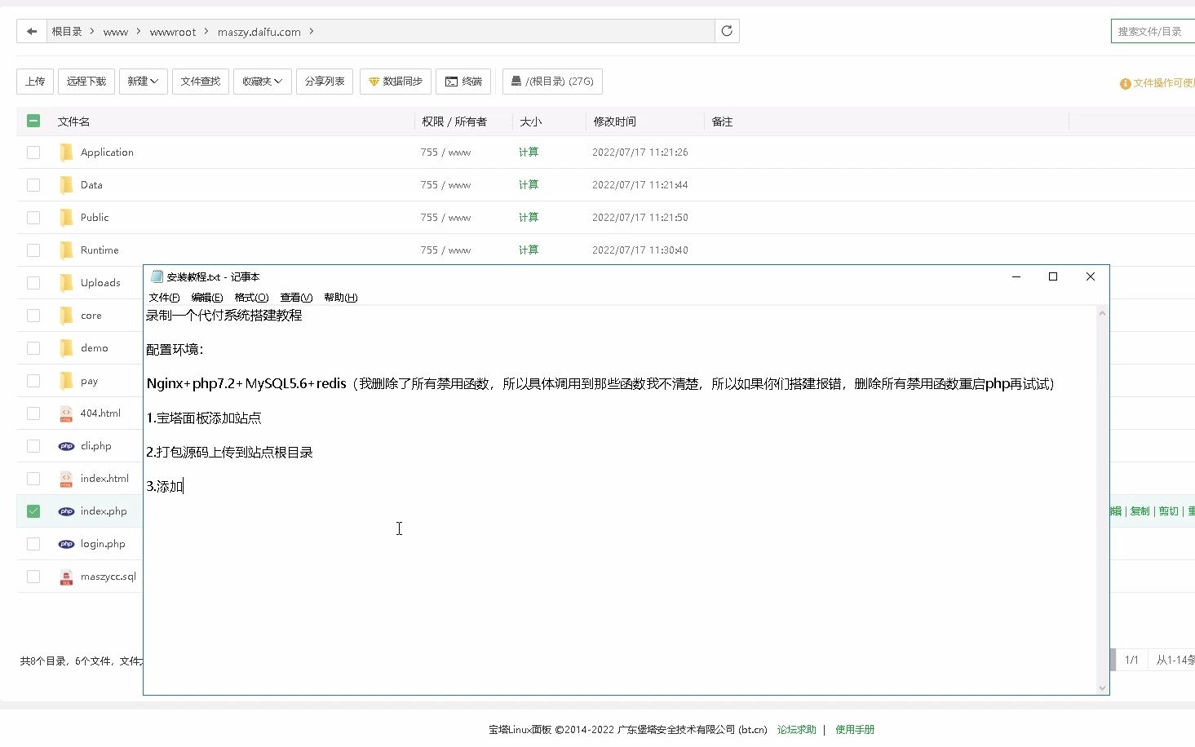Open the demo folder icon
Viewport: 1195px width, 747px height.
[66, 348]
